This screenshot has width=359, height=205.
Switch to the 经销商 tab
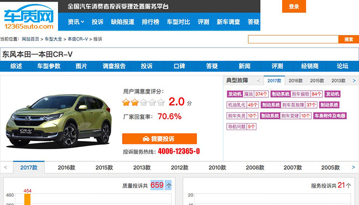click(x=310, y=66)
